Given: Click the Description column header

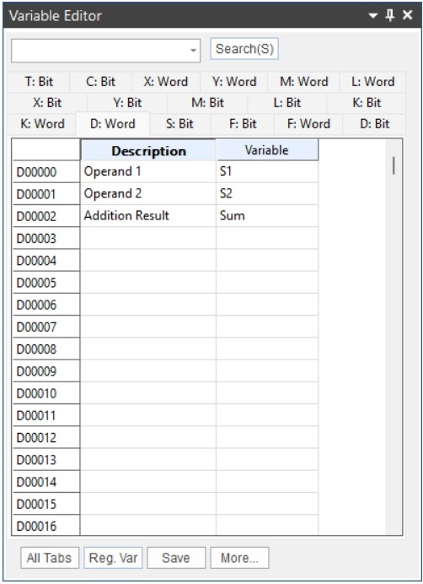Looking at the screenshot, I should 148,150.
